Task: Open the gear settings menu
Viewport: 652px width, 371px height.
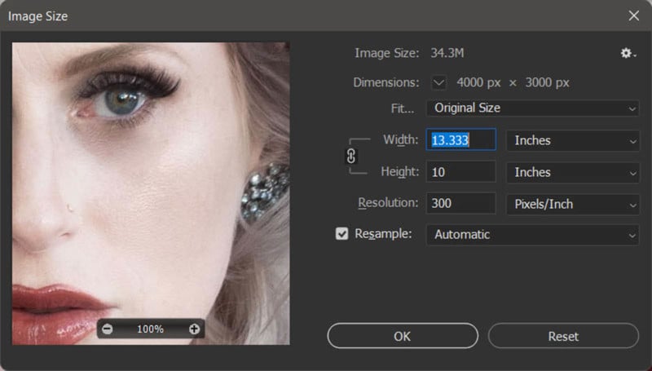Action: [628, 53]
